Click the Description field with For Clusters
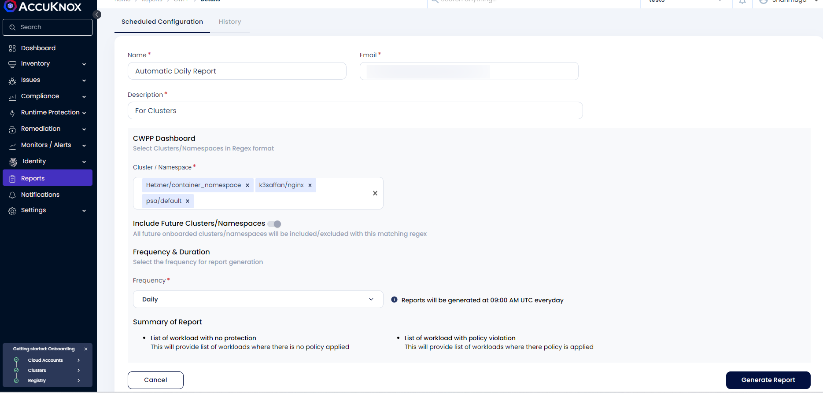Screen dimensions: 823x393 (355, 110)
